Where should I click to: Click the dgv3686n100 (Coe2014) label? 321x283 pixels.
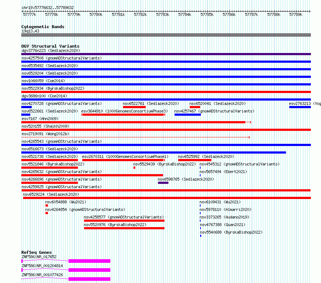(44, 96)
